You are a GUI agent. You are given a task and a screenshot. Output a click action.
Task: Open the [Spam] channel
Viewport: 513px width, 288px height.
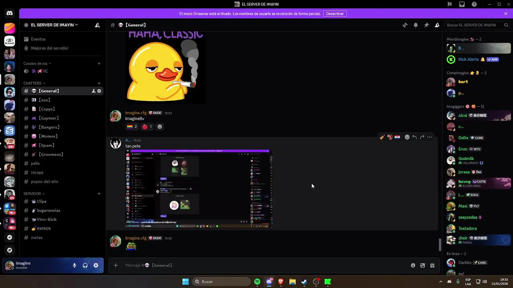pos(63,145)
